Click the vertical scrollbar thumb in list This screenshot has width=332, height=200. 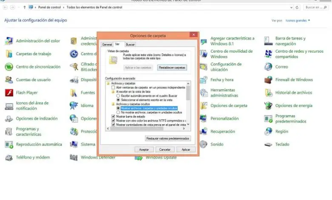tap(188, 93)
